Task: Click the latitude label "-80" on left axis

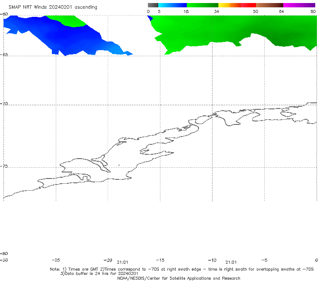Action: tap(4, 253)
